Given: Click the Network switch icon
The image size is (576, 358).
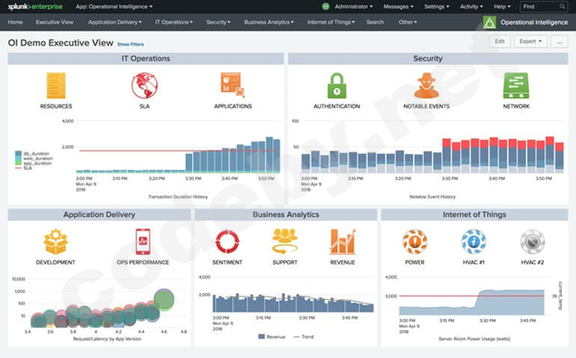Looking at the screenshot, I should [x=516, y=85].
